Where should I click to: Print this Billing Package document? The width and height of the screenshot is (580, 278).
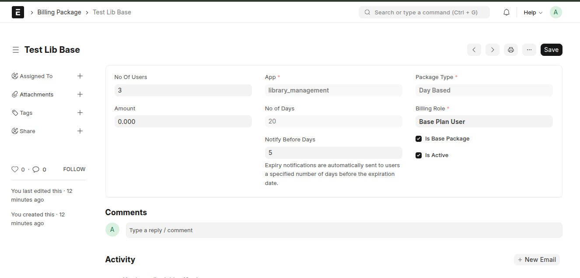click(x=510, y=50)
